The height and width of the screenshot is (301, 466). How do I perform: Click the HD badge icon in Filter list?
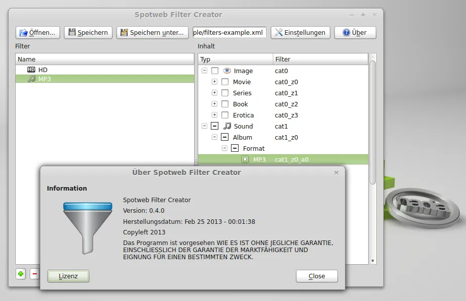(x=31, y=70)
